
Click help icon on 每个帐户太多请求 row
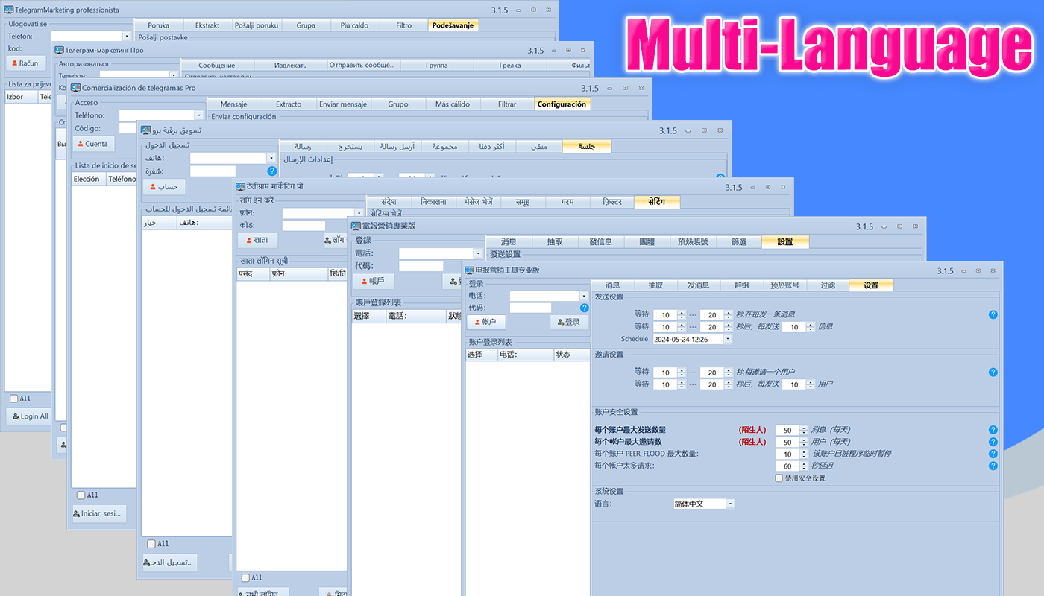pyautogui.click(x=993, y=466)
